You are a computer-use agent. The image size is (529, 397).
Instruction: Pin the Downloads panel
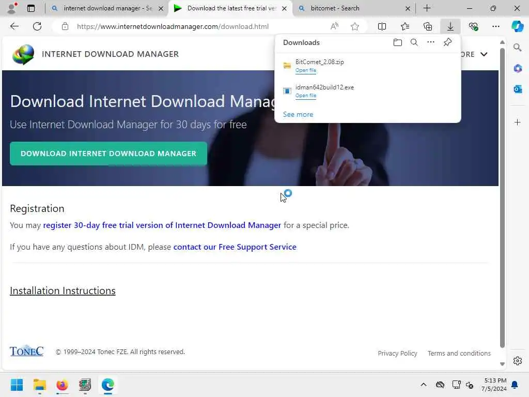[447, 42]
